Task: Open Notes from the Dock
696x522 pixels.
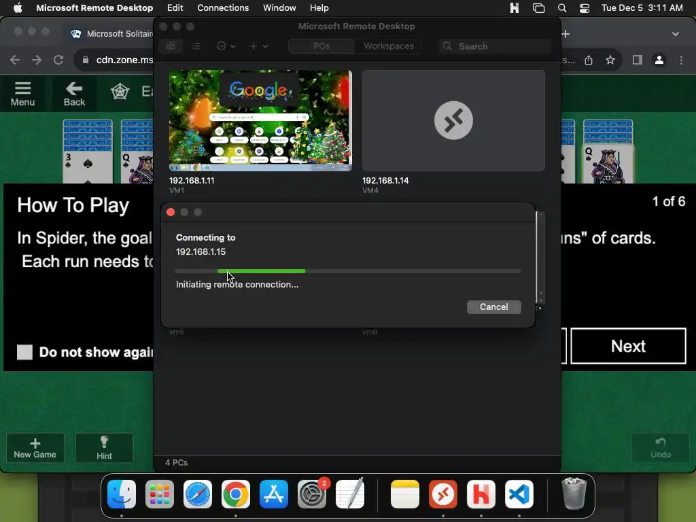Action: pos(405,494)
